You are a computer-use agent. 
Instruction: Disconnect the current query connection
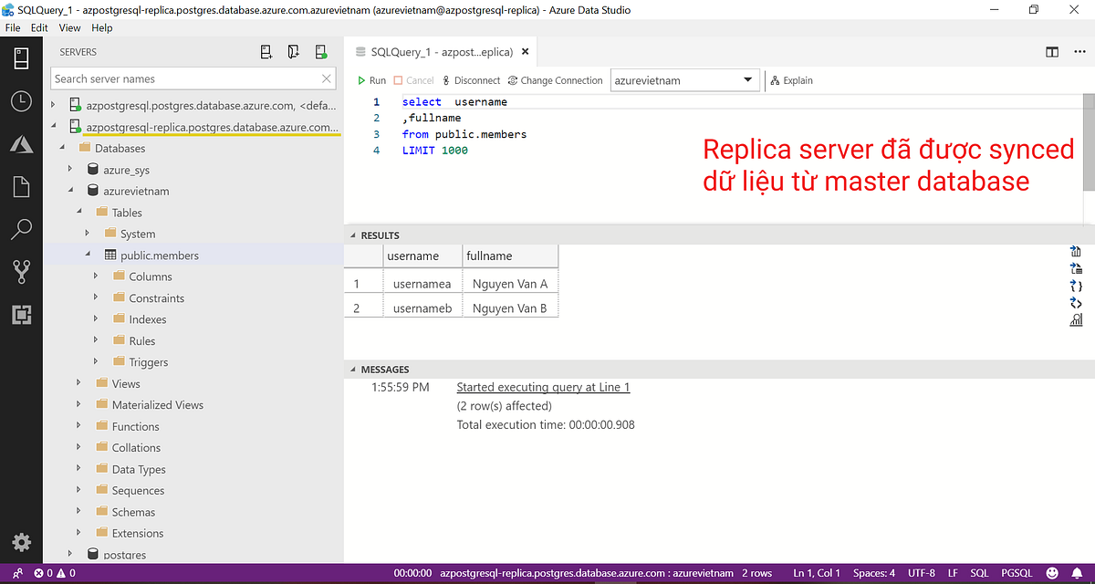tap(471, 79)
